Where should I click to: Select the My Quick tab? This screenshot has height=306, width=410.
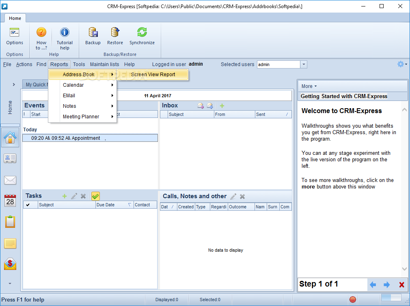pyautogui.click(x=36, y=85)
